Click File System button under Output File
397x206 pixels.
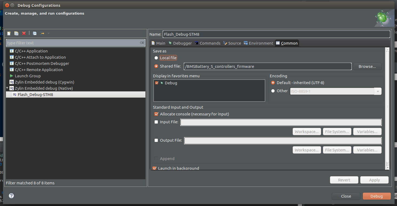pos(337,150)
